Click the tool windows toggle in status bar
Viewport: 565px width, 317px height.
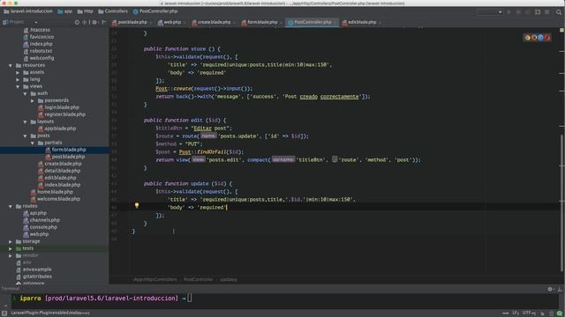click(x=4, y=313)
